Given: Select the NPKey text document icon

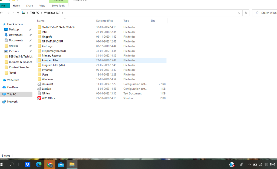Looking at the screenshot, I should click(x=39, y=93).
